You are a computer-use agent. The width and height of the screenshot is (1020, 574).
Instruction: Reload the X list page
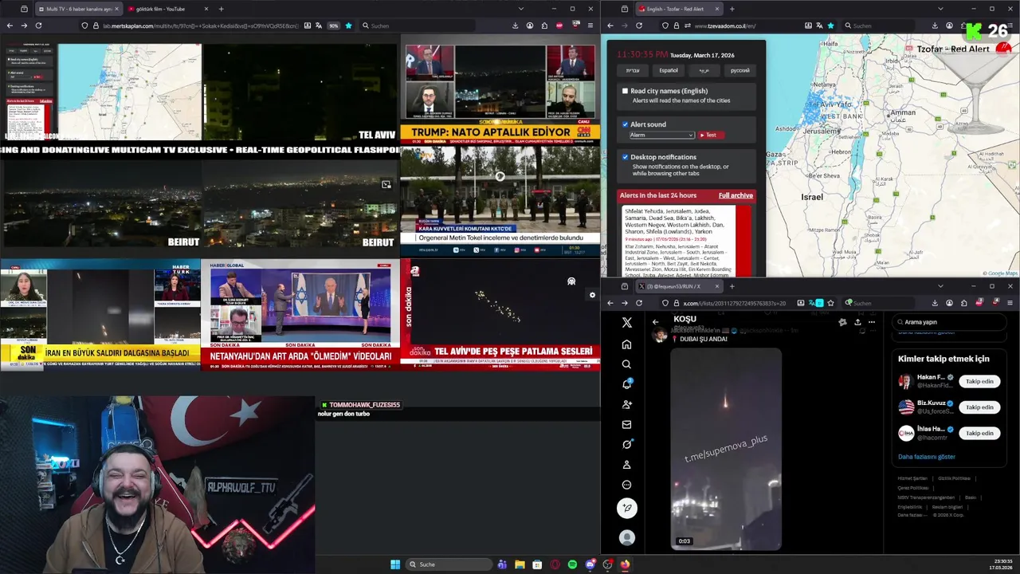(x=639, y=303)
